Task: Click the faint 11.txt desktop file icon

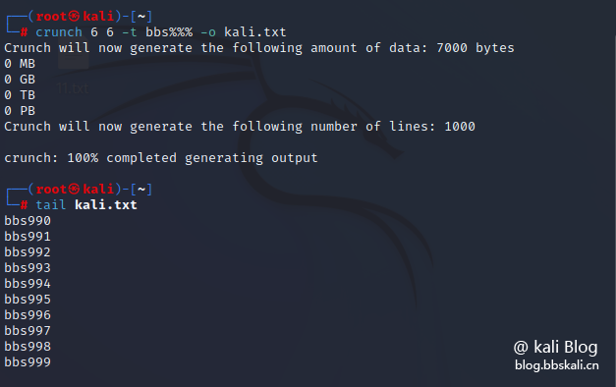Action: 73,73
